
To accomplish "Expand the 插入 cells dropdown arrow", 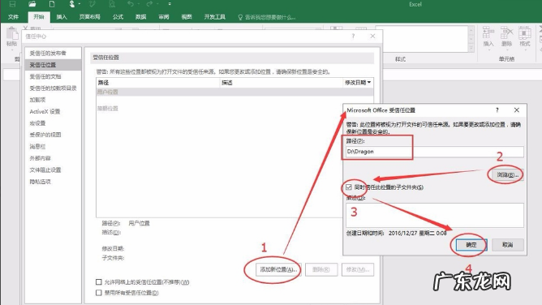I will [x=488, y=50].
